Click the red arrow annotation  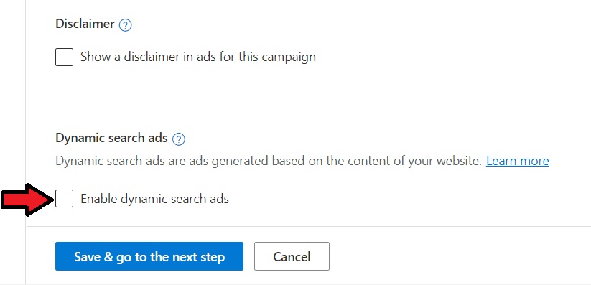click(27, 200)
